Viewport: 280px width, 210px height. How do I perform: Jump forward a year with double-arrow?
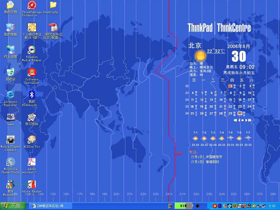(x=250, y=120)
